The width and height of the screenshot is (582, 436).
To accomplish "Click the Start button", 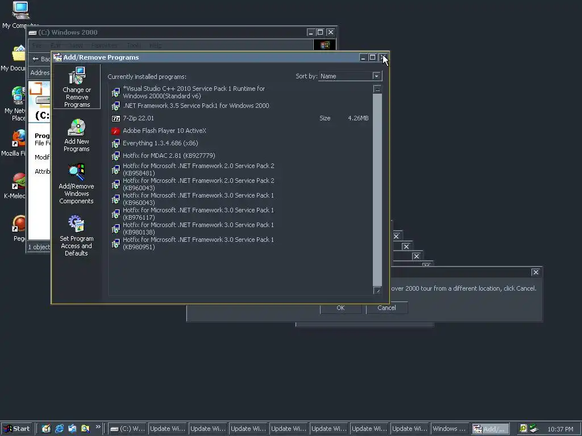I will click(16, 429).
